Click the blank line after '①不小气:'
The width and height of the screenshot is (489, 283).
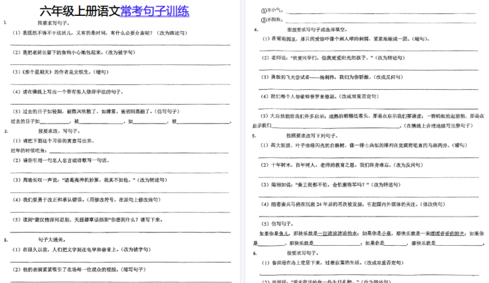click(381, 12)
